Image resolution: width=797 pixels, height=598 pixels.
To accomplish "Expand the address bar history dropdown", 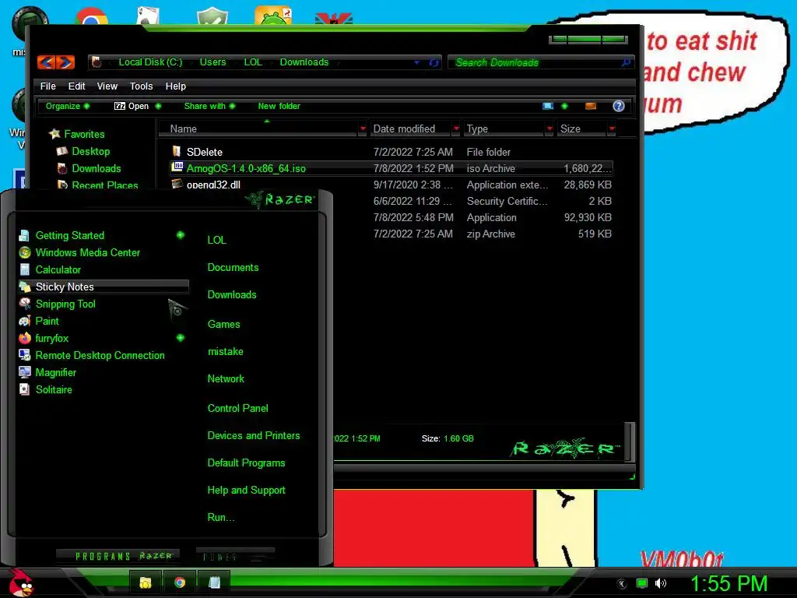I will click(x=417, y=62).
